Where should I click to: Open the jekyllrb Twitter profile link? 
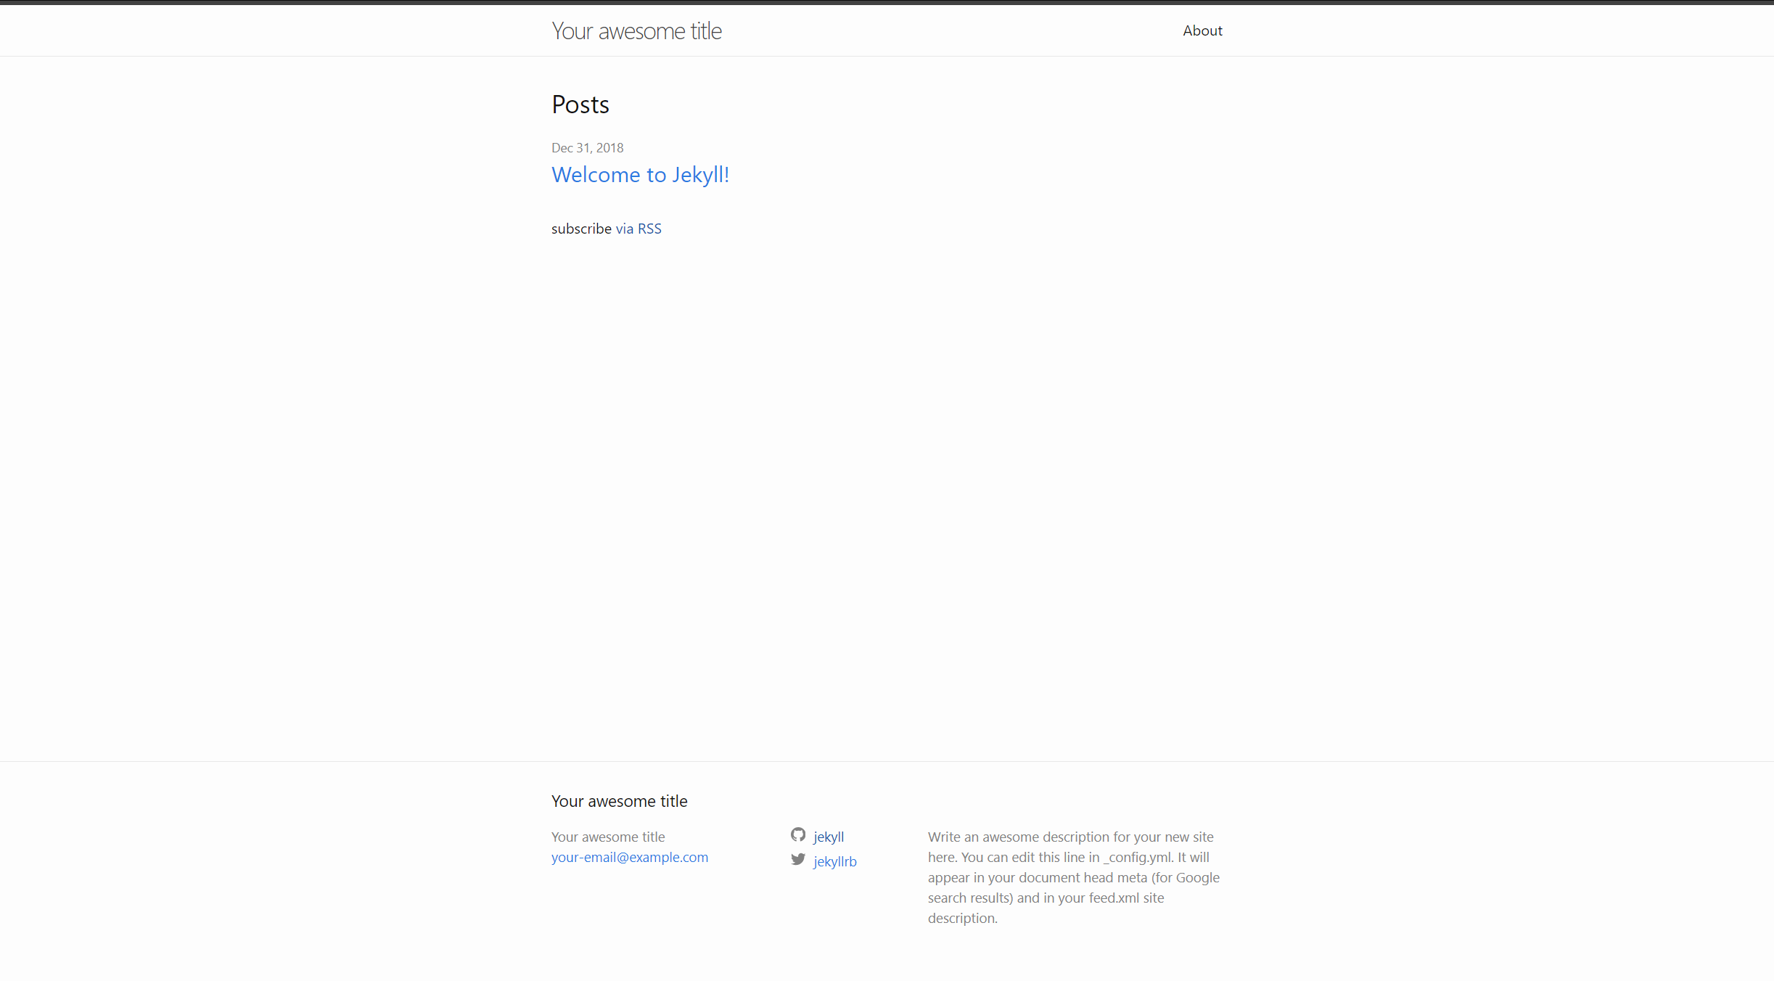[835, 861]
